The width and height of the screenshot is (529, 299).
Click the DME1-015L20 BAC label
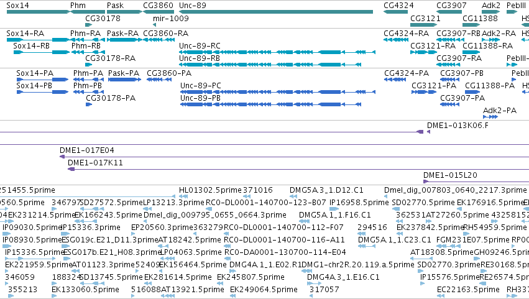451,175
